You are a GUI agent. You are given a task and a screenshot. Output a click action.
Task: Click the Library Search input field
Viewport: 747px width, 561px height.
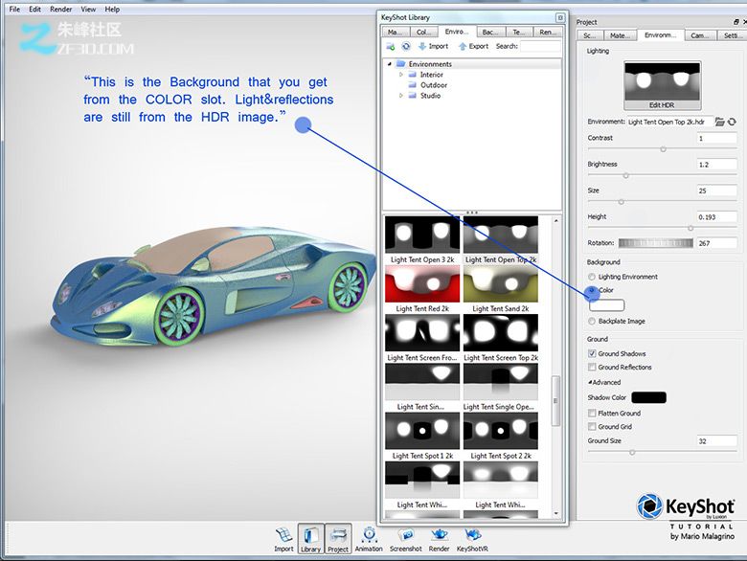pyautogui.click(x=540, y=46)
